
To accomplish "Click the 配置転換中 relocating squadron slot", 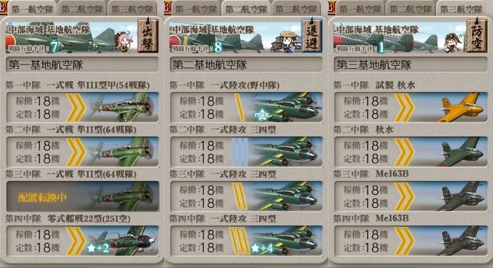I will pos(83,196).
